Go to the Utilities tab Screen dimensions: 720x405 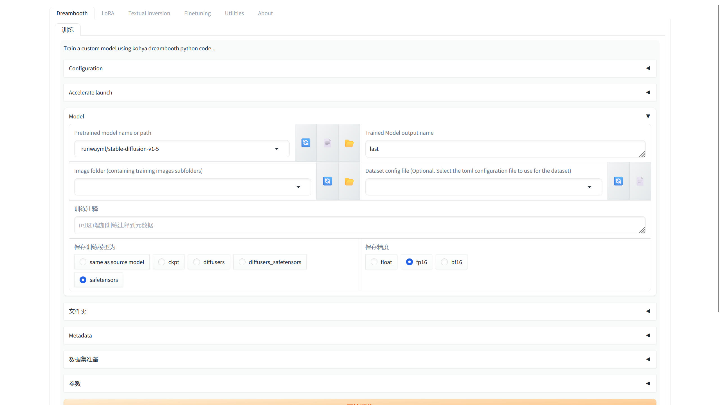tap(234, 13)
